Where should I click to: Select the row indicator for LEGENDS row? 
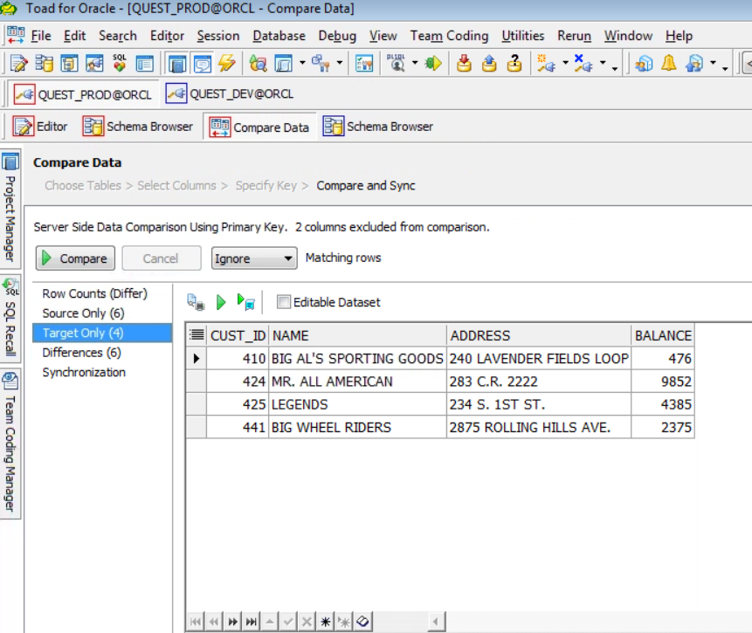coord(197,404)
